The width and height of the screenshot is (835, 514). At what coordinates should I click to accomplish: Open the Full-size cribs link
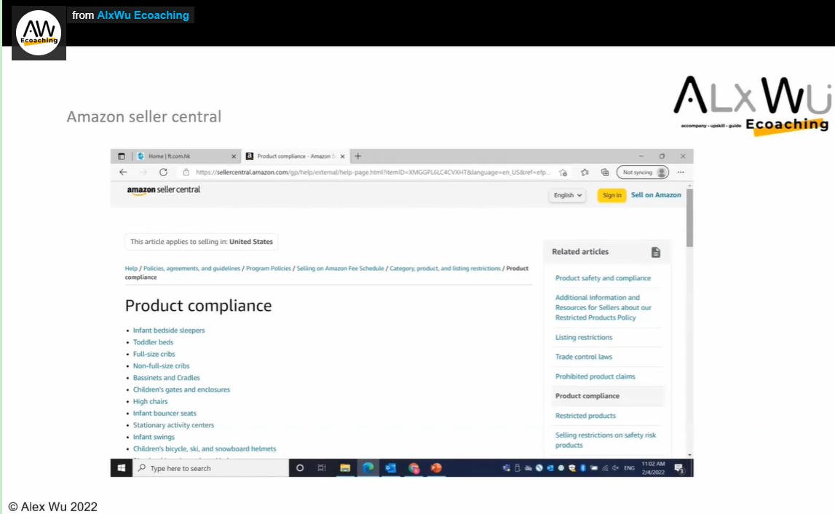[154, 354]
